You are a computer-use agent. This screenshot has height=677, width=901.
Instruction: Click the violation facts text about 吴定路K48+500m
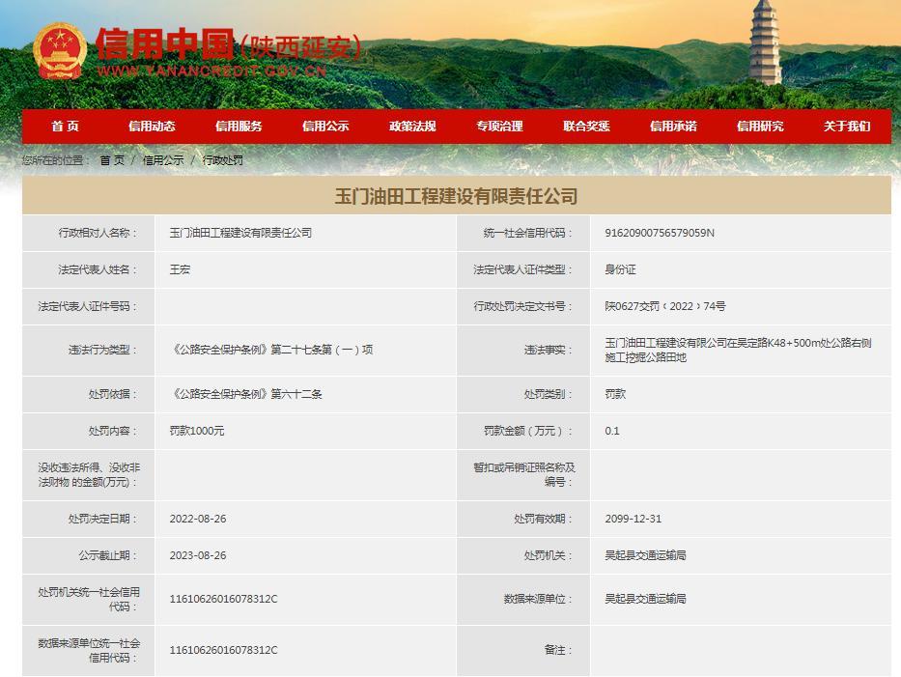[738, 350]
